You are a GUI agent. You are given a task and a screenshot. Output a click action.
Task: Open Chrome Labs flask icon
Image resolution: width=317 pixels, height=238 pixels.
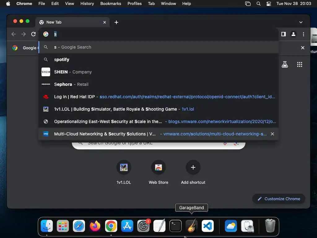[x=285, y=64]
